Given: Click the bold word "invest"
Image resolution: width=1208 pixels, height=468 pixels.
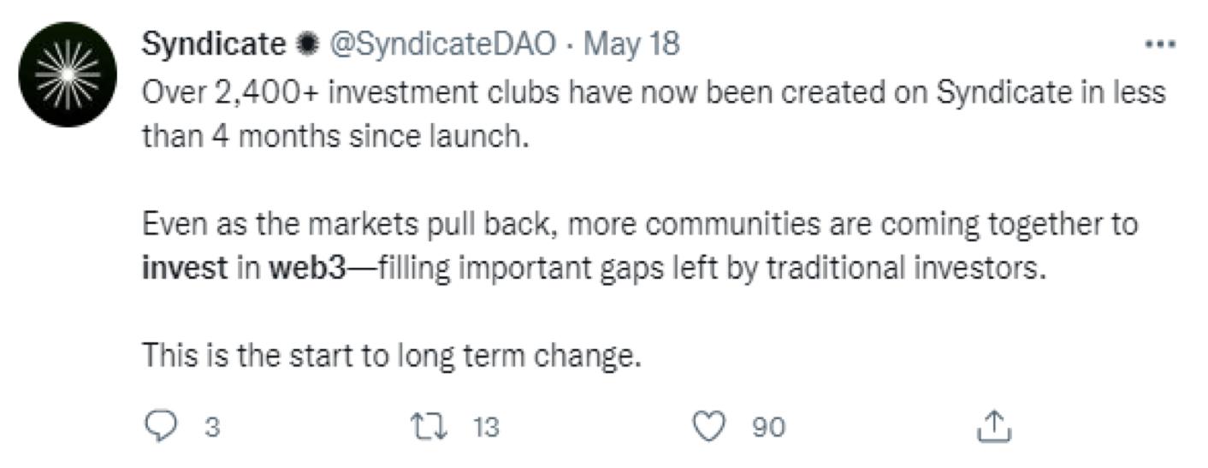Looking at the screenshot, I should coord(184,269).
